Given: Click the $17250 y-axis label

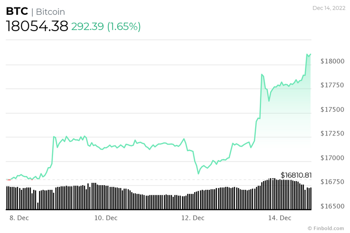Looking at the screenshot, I should pos(332,133).
